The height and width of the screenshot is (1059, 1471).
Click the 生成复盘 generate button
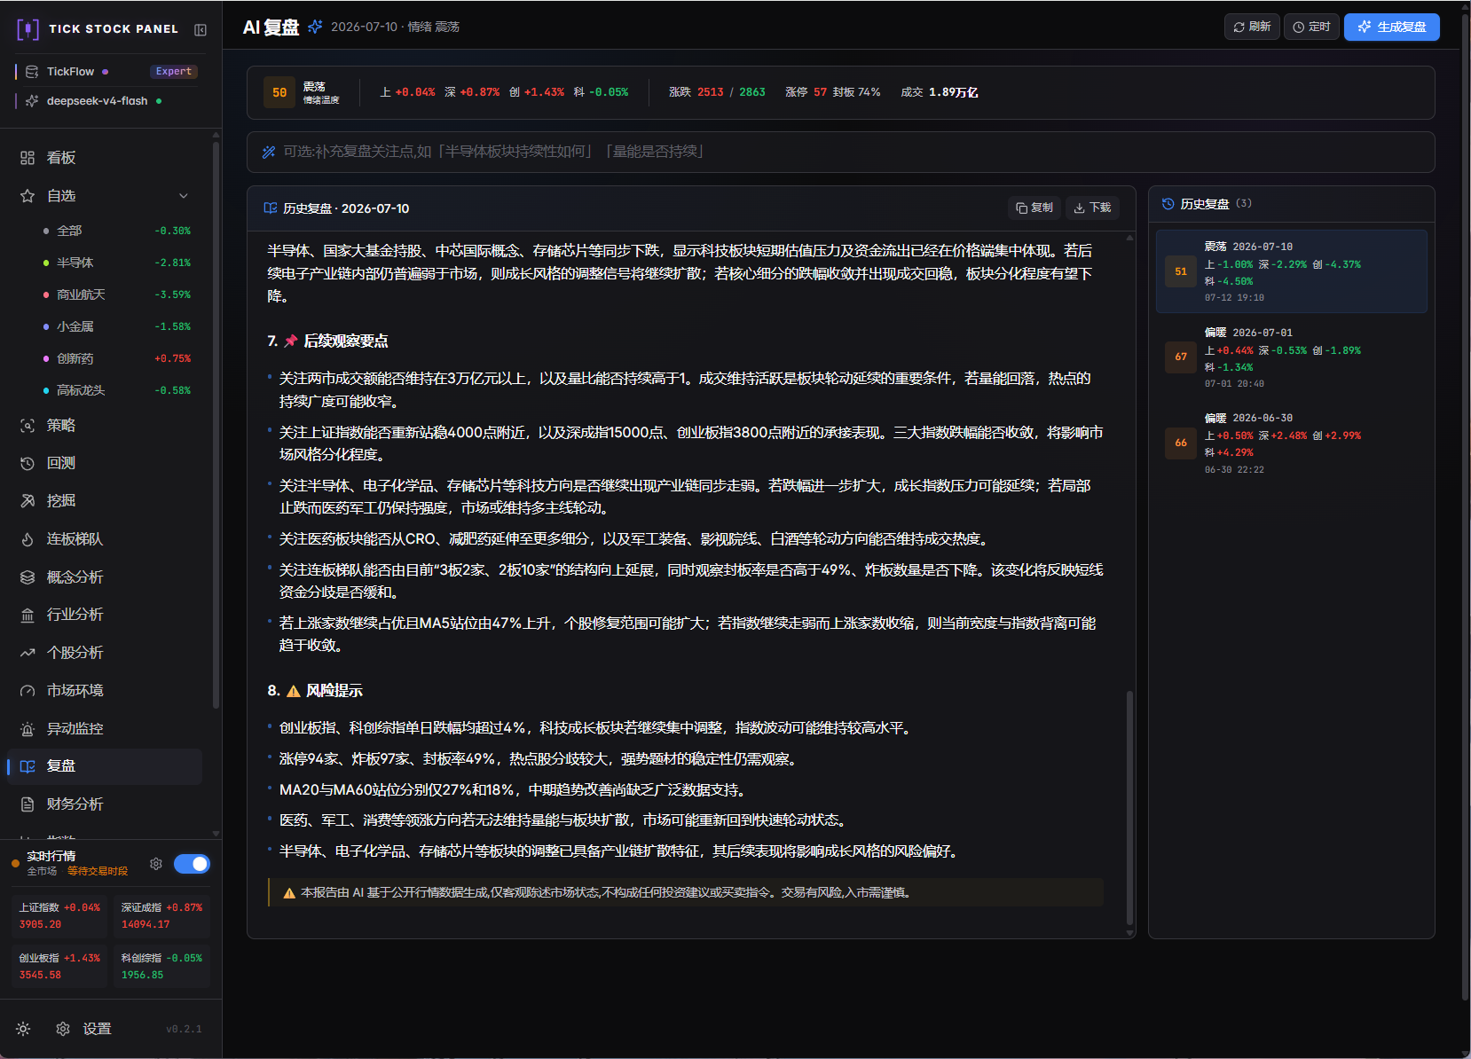tap(1391, 27)
